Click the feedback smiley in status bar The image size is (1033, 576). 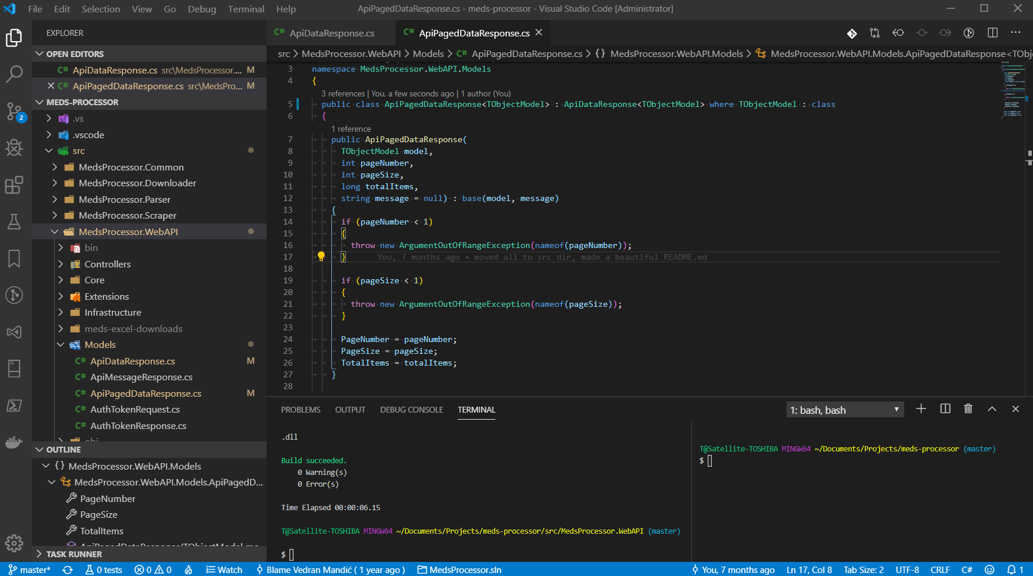[989, 570]
